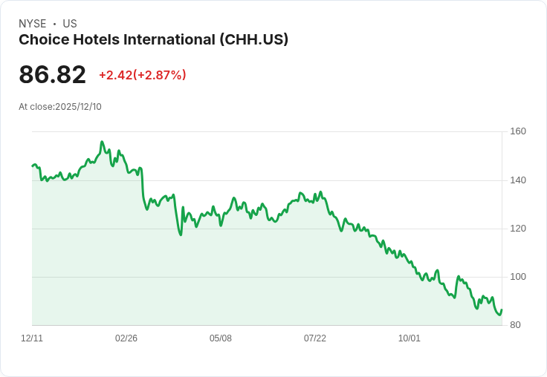Click the US market label
The image size is (547, 377).
pyautogui.click(x=70, y=24)
